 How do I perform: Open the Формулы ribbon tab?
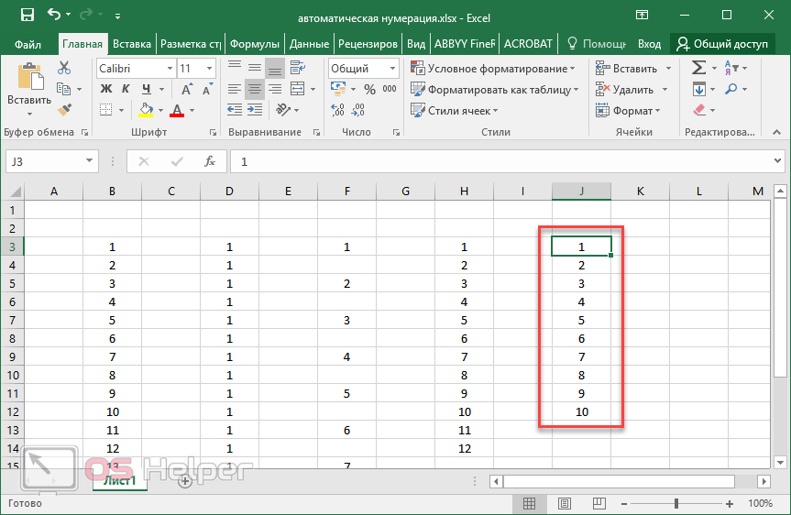coord(254,43)
